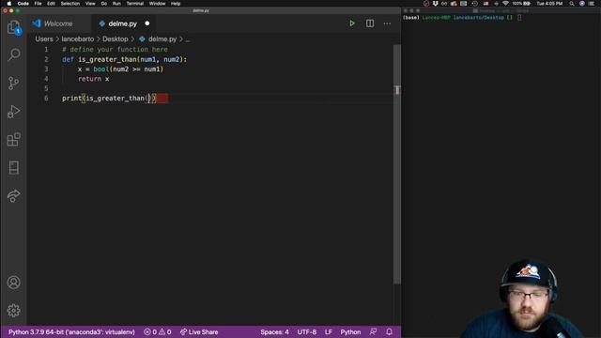Open the Help menu

tap(176, 4)
